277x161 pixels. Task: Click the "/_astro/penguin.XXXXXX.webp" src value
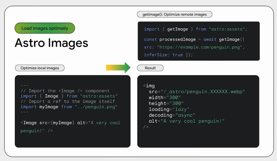[x=203, y=91]
